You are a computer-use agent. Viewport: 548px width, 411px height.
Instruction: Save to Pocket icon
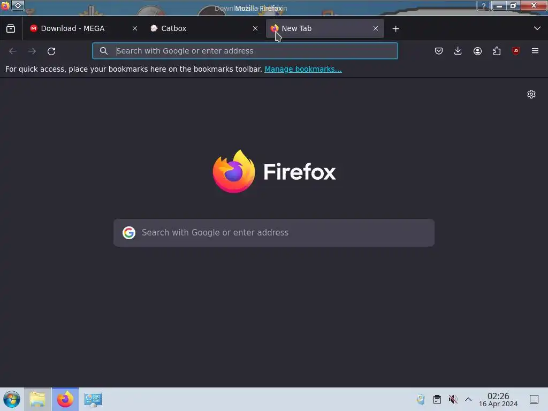click(439, 51)
